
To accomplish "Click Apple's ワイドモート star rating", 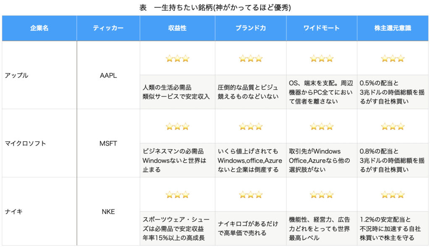I will point(322,58).
